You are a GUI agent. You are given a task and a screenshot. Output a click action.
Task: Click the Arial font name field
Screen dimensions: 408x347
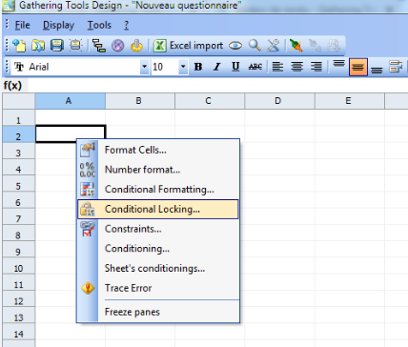click(76, 67)
